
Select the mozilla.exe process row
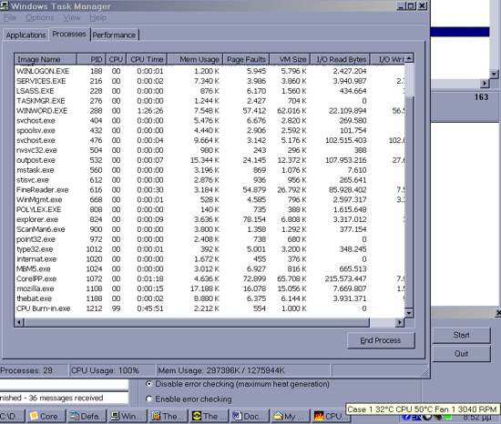pos(210,288)
